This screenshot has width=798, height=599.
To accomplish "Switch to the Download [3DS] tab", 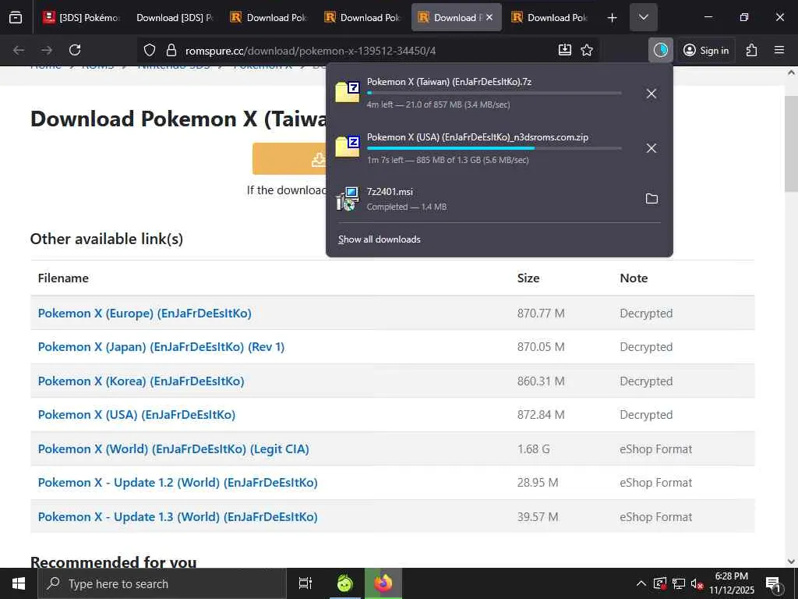I will point(175,17).
